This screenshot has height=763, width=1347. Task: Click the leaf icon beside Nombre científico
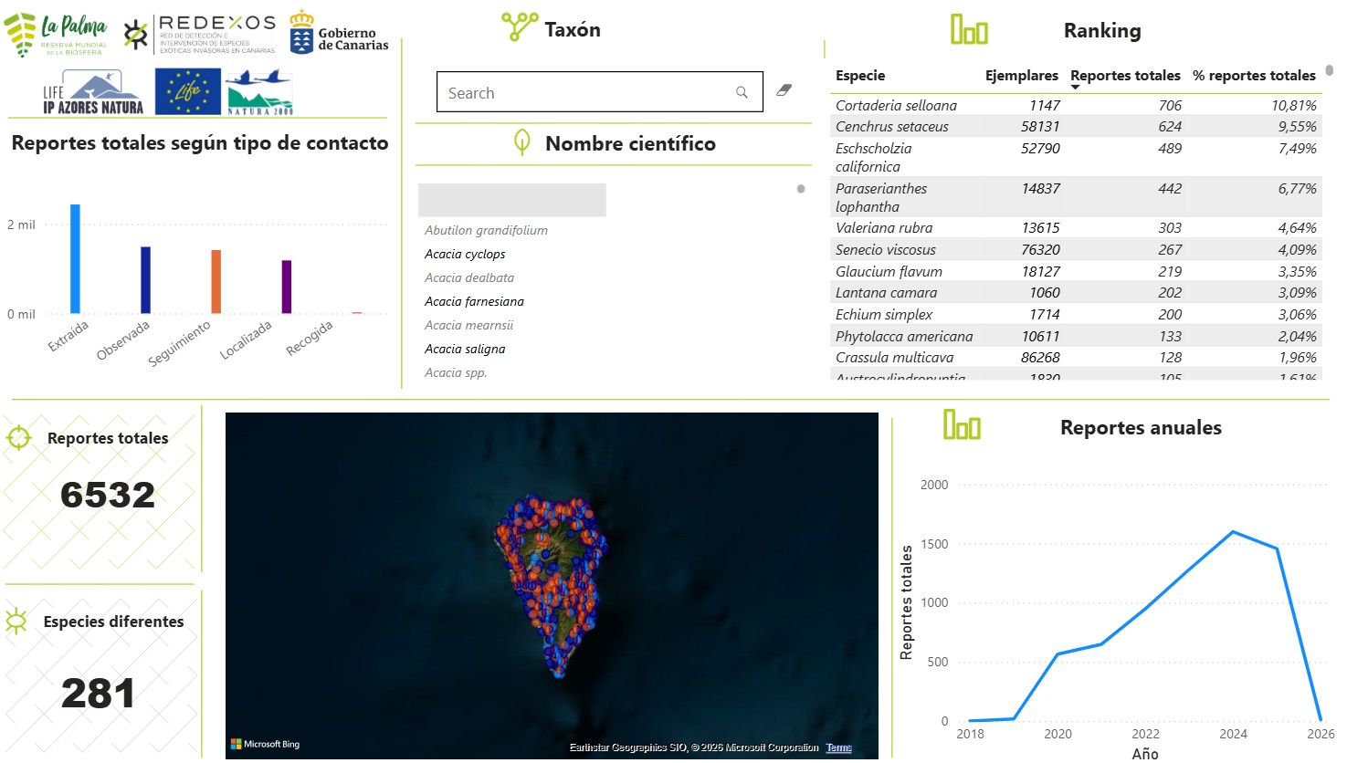click(522, 142)
